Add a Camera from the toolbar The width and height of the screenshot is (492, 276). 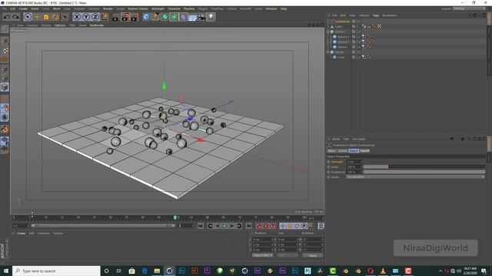tap(201, 17)
